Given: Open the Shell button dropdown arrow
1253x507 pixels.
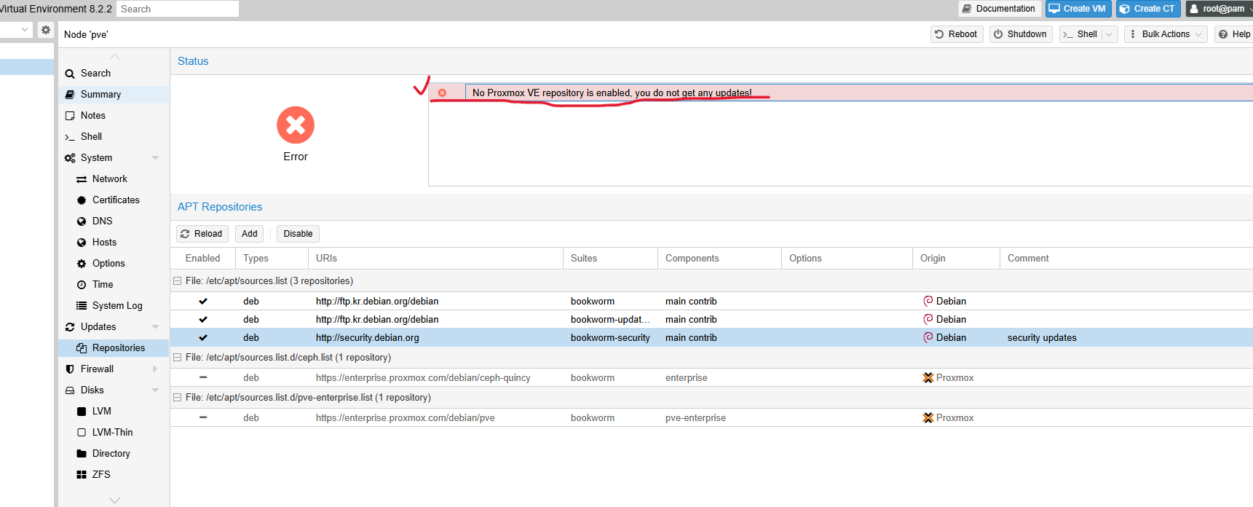Looking at the screenshot, I should click(1110, 34).
